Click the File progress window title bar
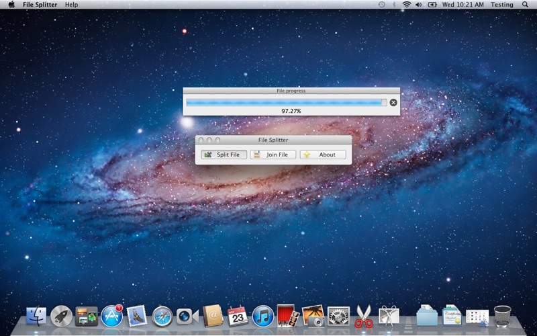The height and width of the screenshot is (336, 537). click(291, 91)
